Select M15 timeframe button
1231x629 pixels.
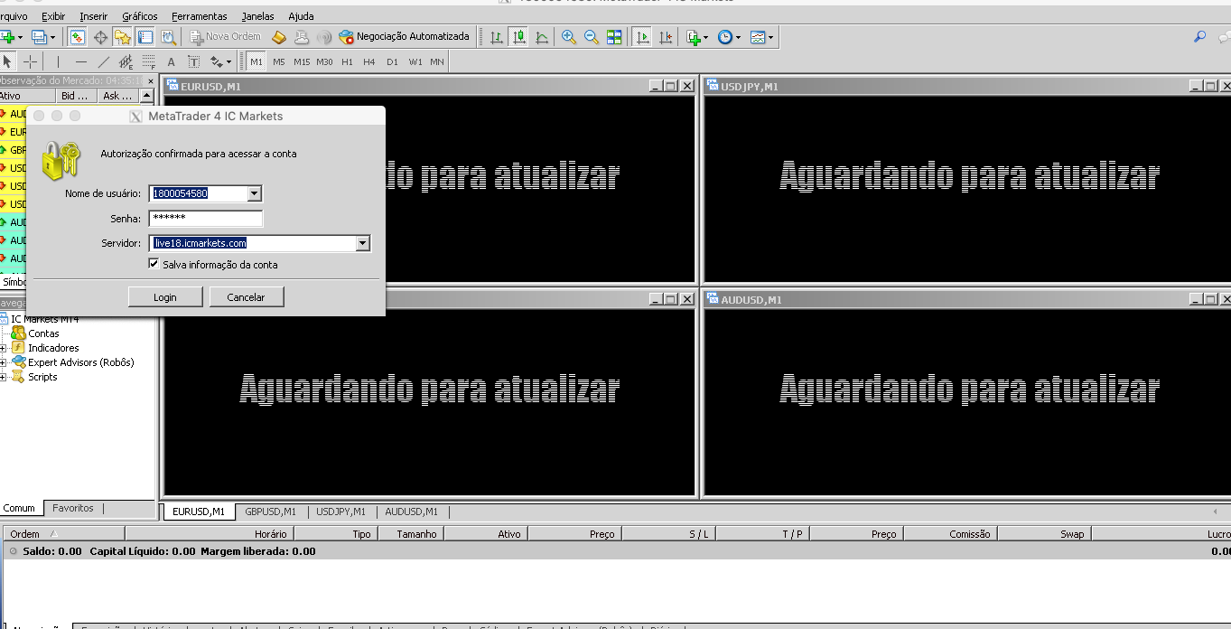pos(302,61)
